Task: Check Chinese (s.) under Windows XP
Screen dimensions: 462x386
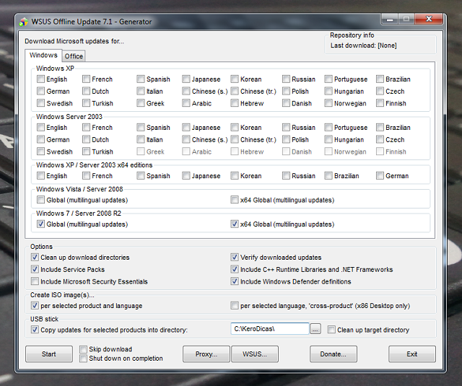Action: click(x=186, y=91)
